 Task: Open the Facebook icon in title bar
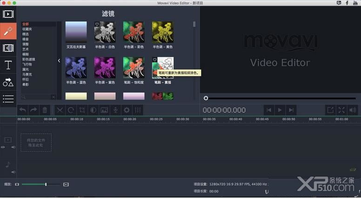(347, 3)
